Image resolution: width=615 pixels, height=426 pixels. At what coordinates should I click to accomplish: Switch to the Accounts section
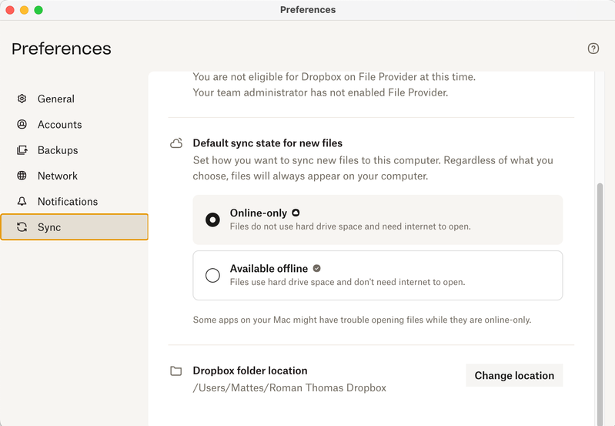pos(59,124)
